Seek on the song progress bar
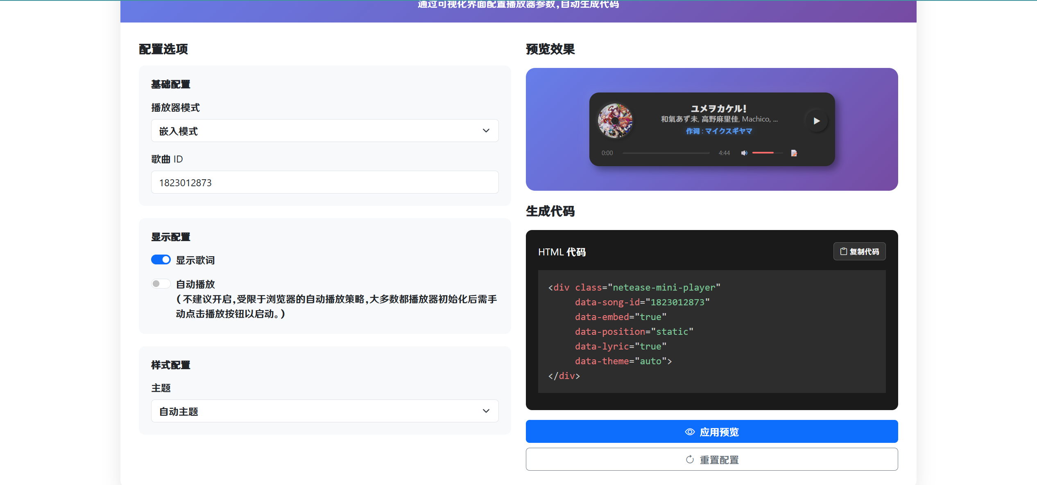 click(x=666, y=153)
